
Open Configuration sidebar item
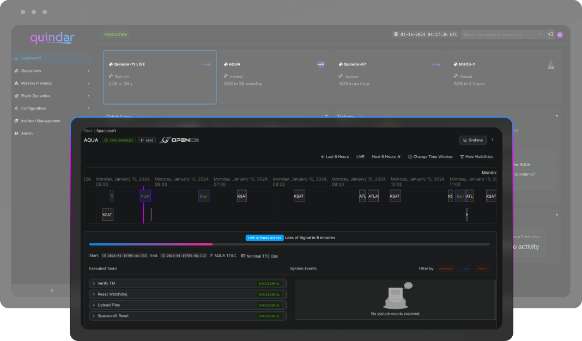[52, 108]
